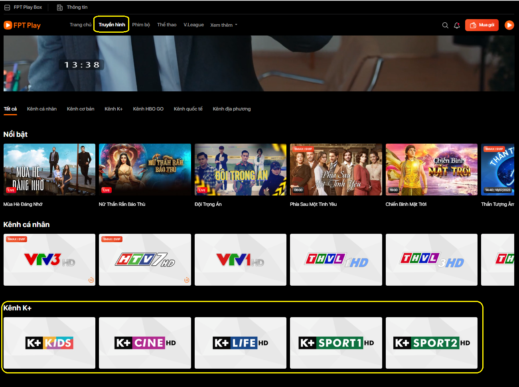This screenshot has width=519, height=387.
Task: Switch to Kênh cá nhân tab
Action: tap(42, 109)
